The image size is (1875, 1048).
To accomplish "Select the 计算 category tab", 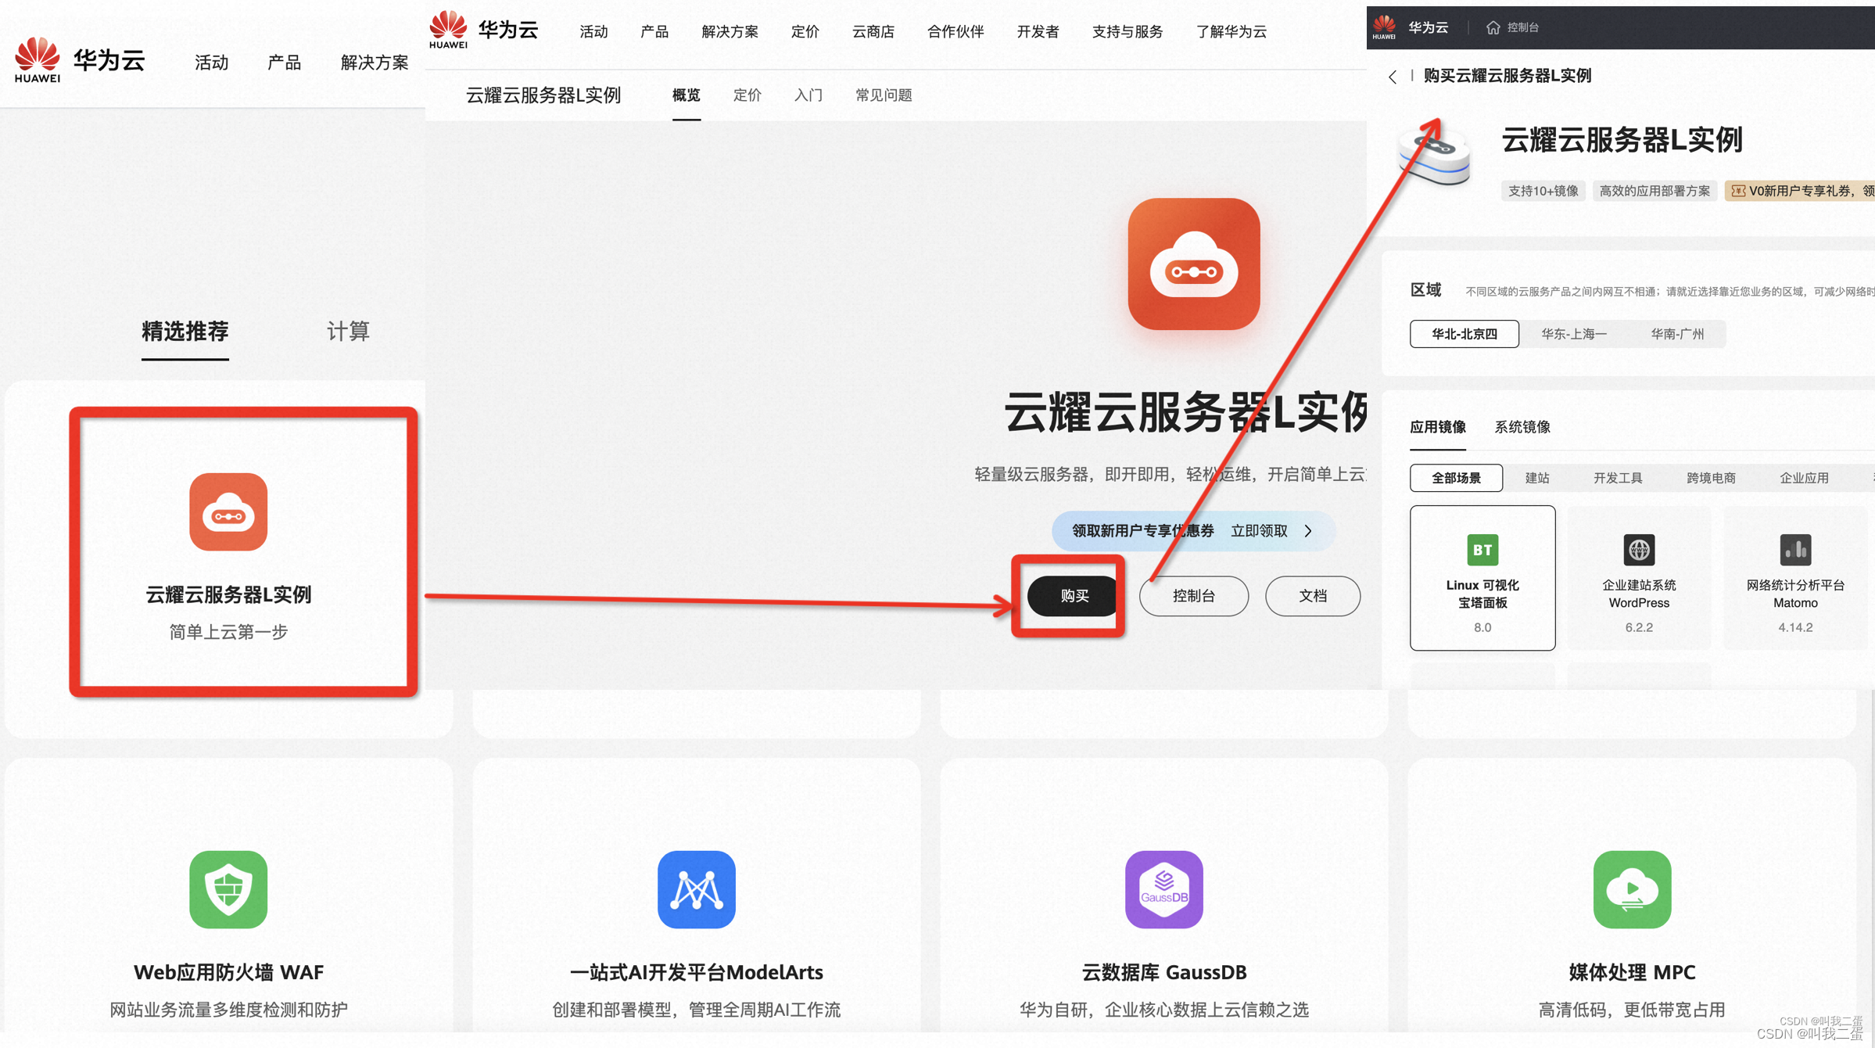I will 347,332.
